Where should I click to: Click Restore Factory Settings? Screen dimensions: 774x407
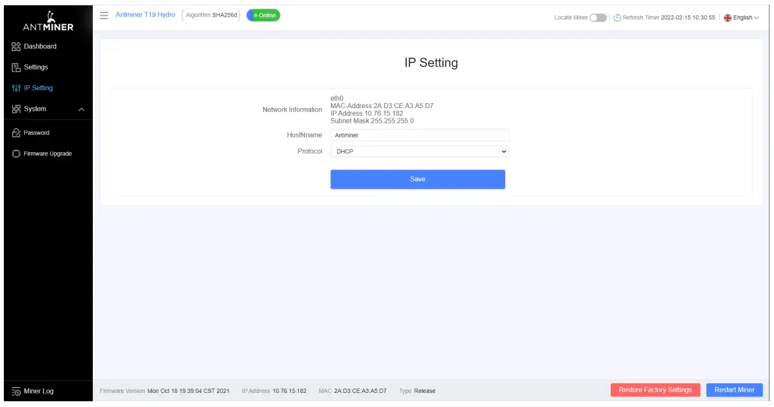pos(655,390)
